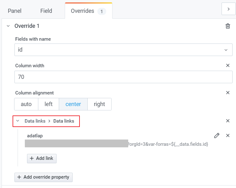The width and height of the screenshot is (236, 188).
Task: Set column alignment to auto
Action: point(26,104)
